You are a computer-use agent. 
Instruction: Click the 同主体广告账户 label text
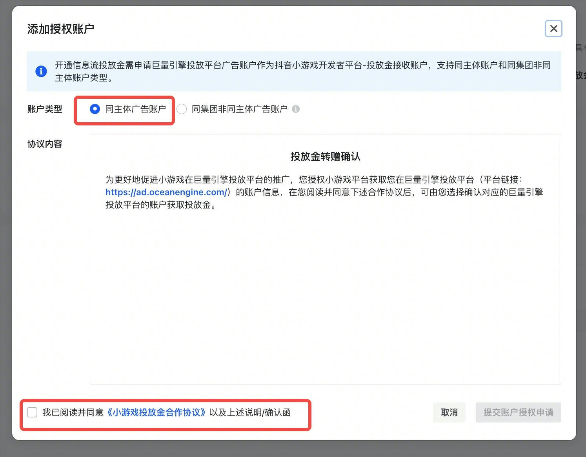135,109
